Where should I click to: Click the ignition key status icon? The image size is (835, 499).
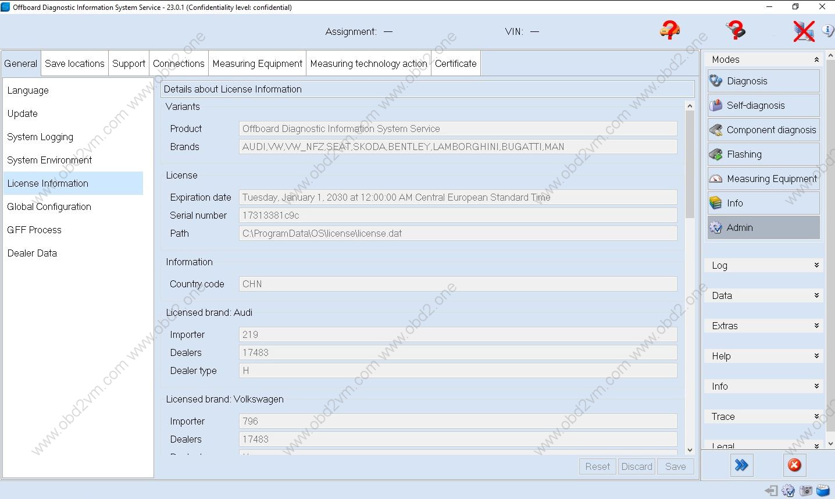pos(736,30)
